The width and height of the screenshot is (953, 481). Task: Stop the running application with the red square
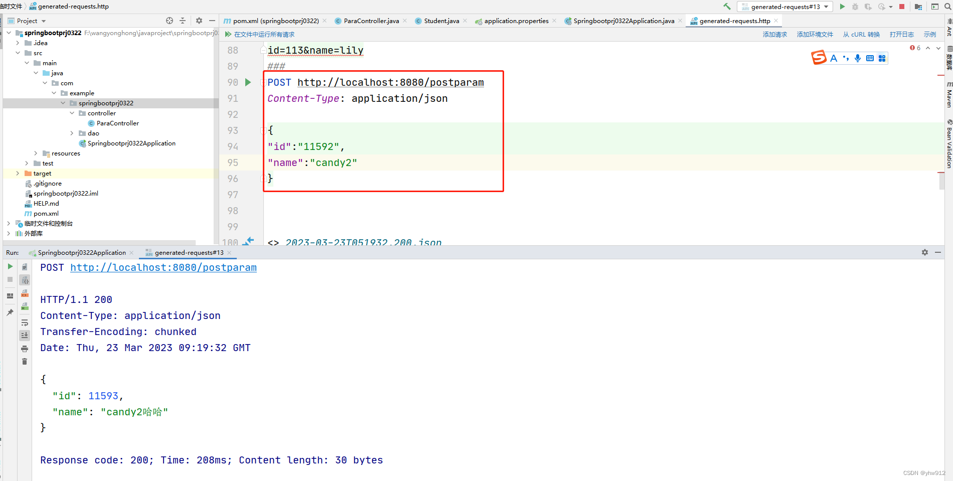coord(902,6)
